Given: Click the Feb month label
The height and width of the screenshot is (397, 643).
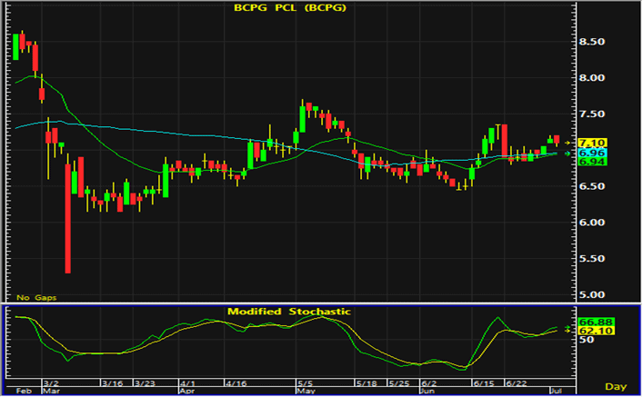Looking at the screenshot, I should [x=24, y=391].
